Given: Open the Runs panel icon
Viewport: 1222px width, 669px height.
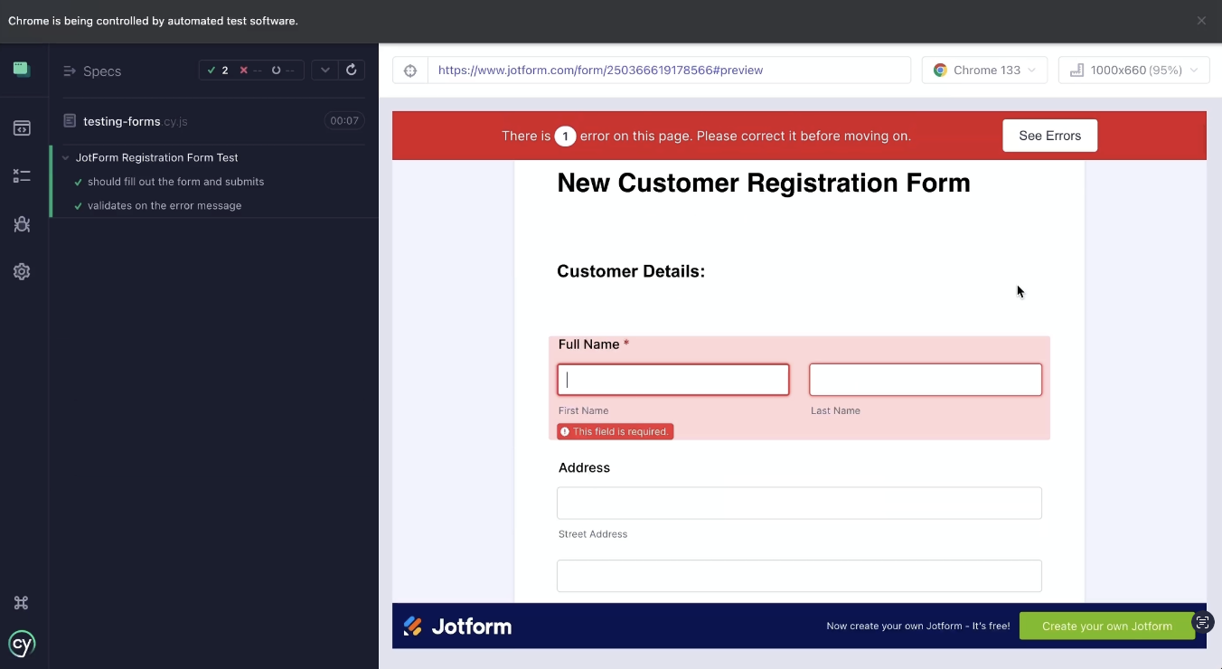Looking at the screenshot, I should click(22, 176).
